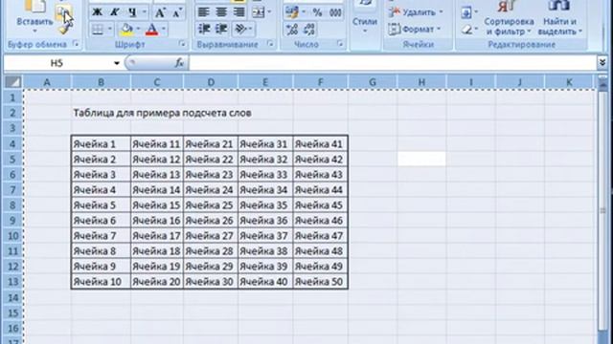Open Буфер обмена dialog launcher
This screenshot has width=613, height=344.
click(x=76, y=44)
